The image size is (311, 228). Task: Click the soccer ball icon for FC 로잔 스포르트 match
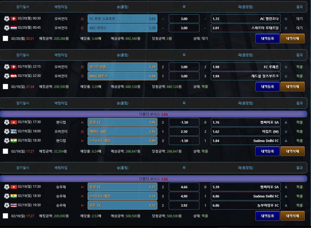(x=7, y=19)
